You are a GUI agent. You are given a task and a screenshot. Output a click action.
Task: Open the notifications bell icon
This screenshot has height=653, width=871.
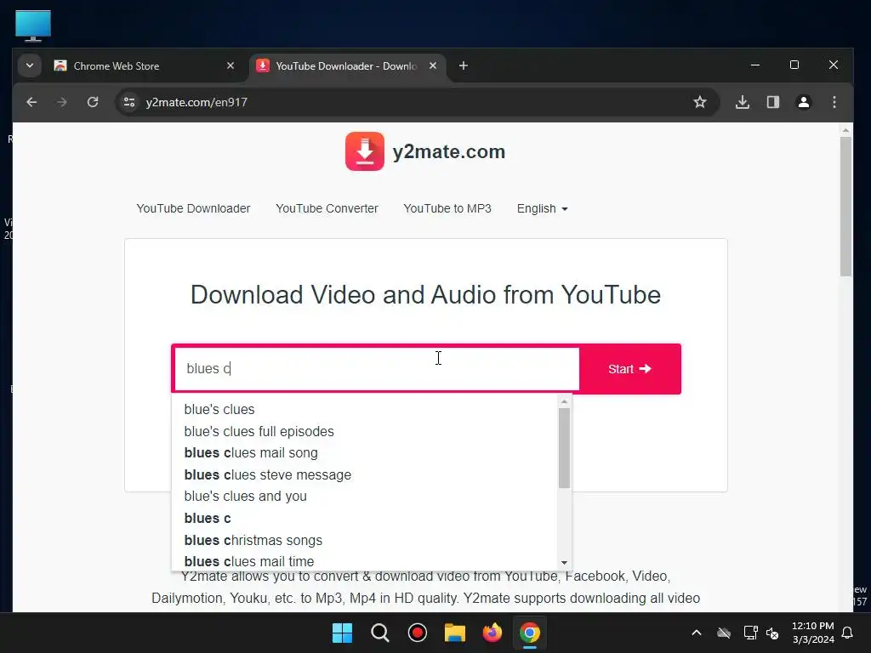click(x=848, y=633)
